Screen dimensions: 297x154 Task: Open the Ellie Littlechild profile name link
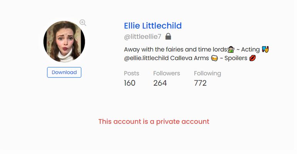point(153,26)
